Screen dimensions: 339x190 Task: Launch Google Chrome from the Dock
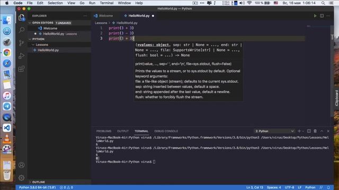(x=7, y=53)
